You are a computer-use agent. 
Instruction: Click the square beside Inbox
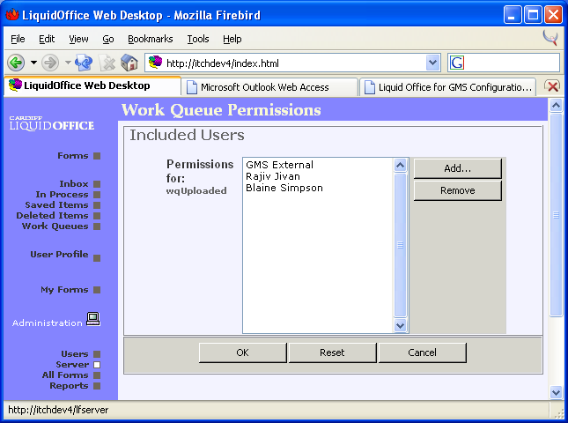97,184
